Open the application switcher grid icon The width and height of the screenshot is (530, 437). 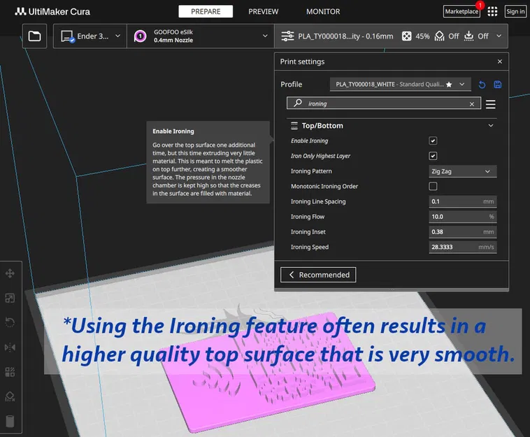click(492, 11)
